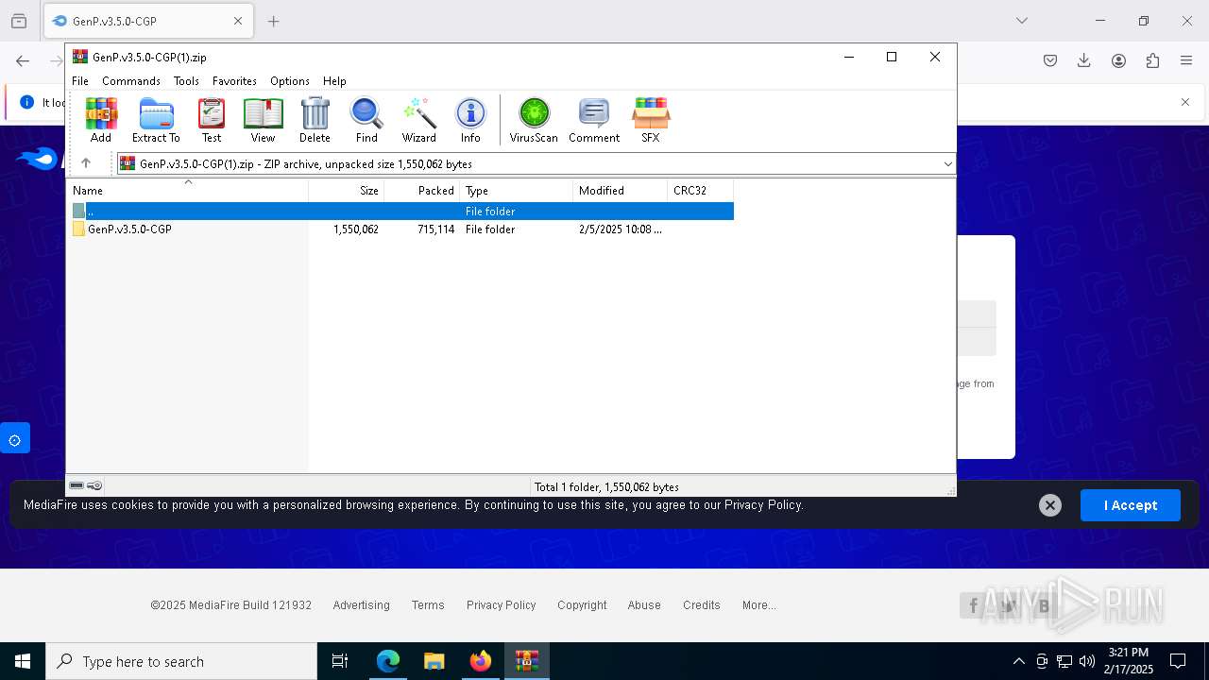This screenshot has width=1209, height=680.
Task: Open the Tools menu
Action: click(x=186, y=81)
